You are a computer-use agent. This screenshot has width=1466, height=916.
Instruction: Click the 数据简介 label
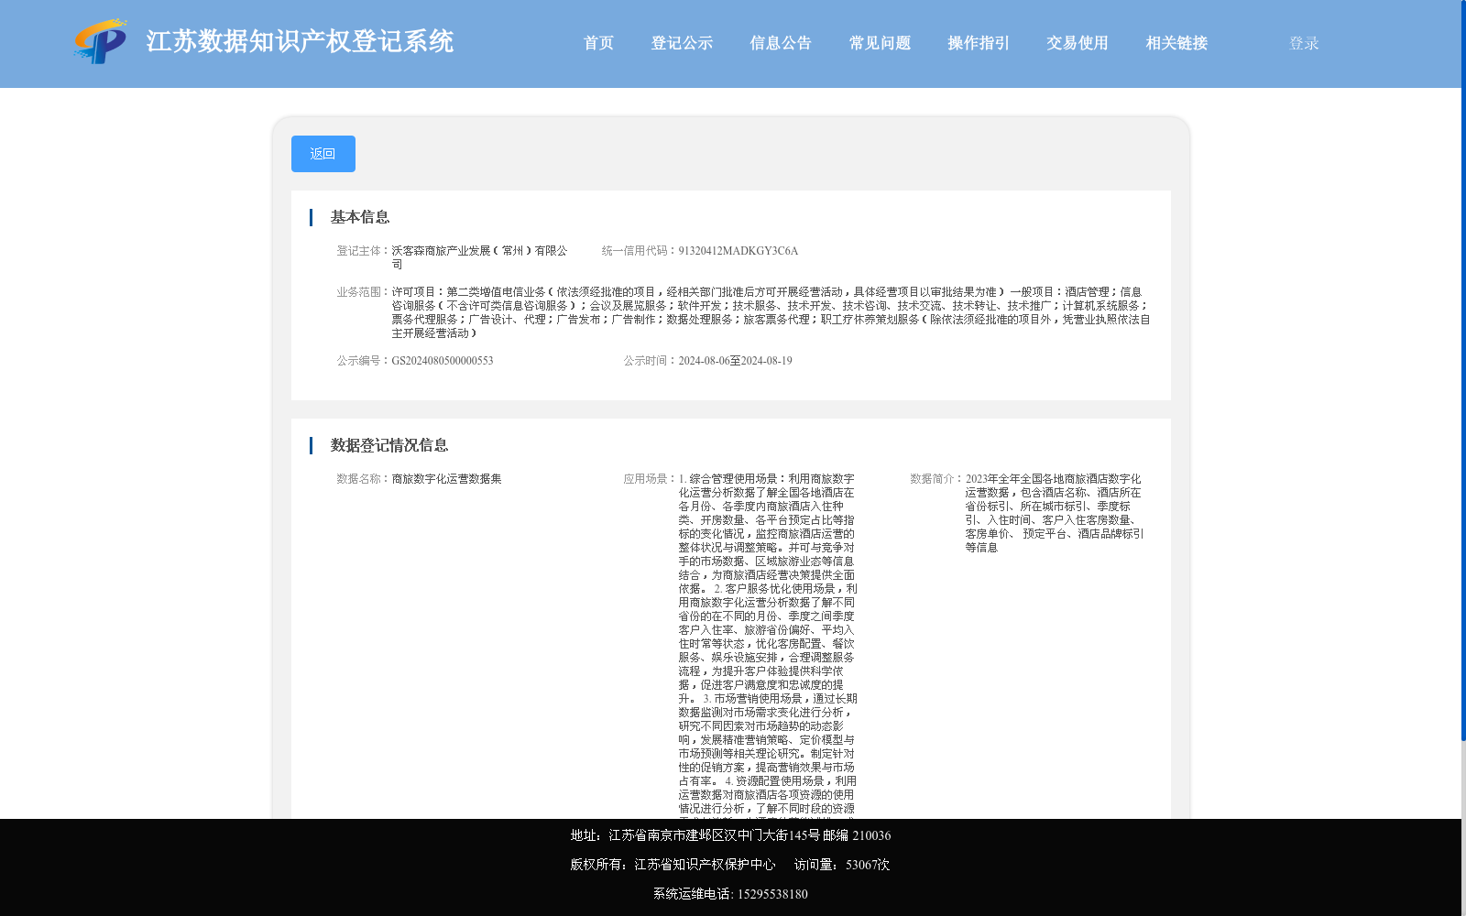tap(937, 479)
